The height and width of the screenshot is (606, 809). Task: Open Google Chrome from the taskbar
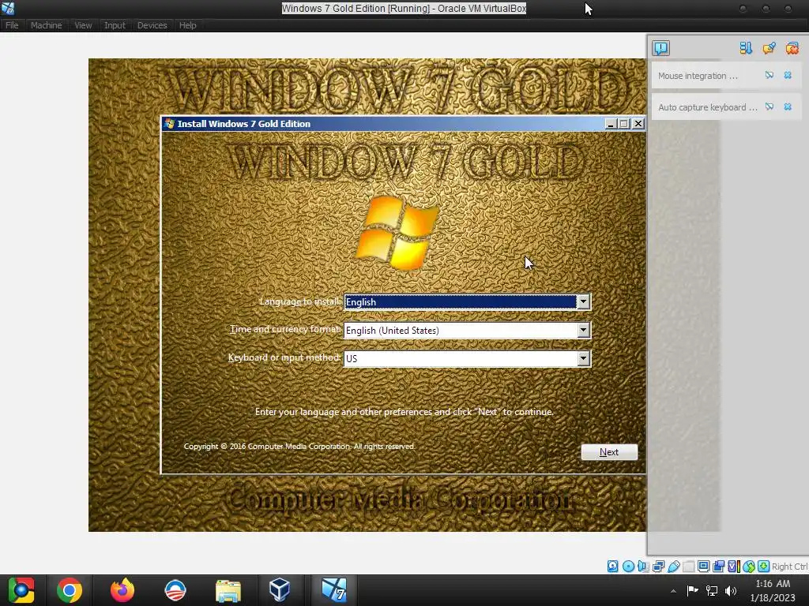tap(70, 590)
